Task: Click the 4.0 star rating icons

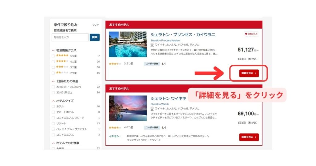Action: pos(115,127)
